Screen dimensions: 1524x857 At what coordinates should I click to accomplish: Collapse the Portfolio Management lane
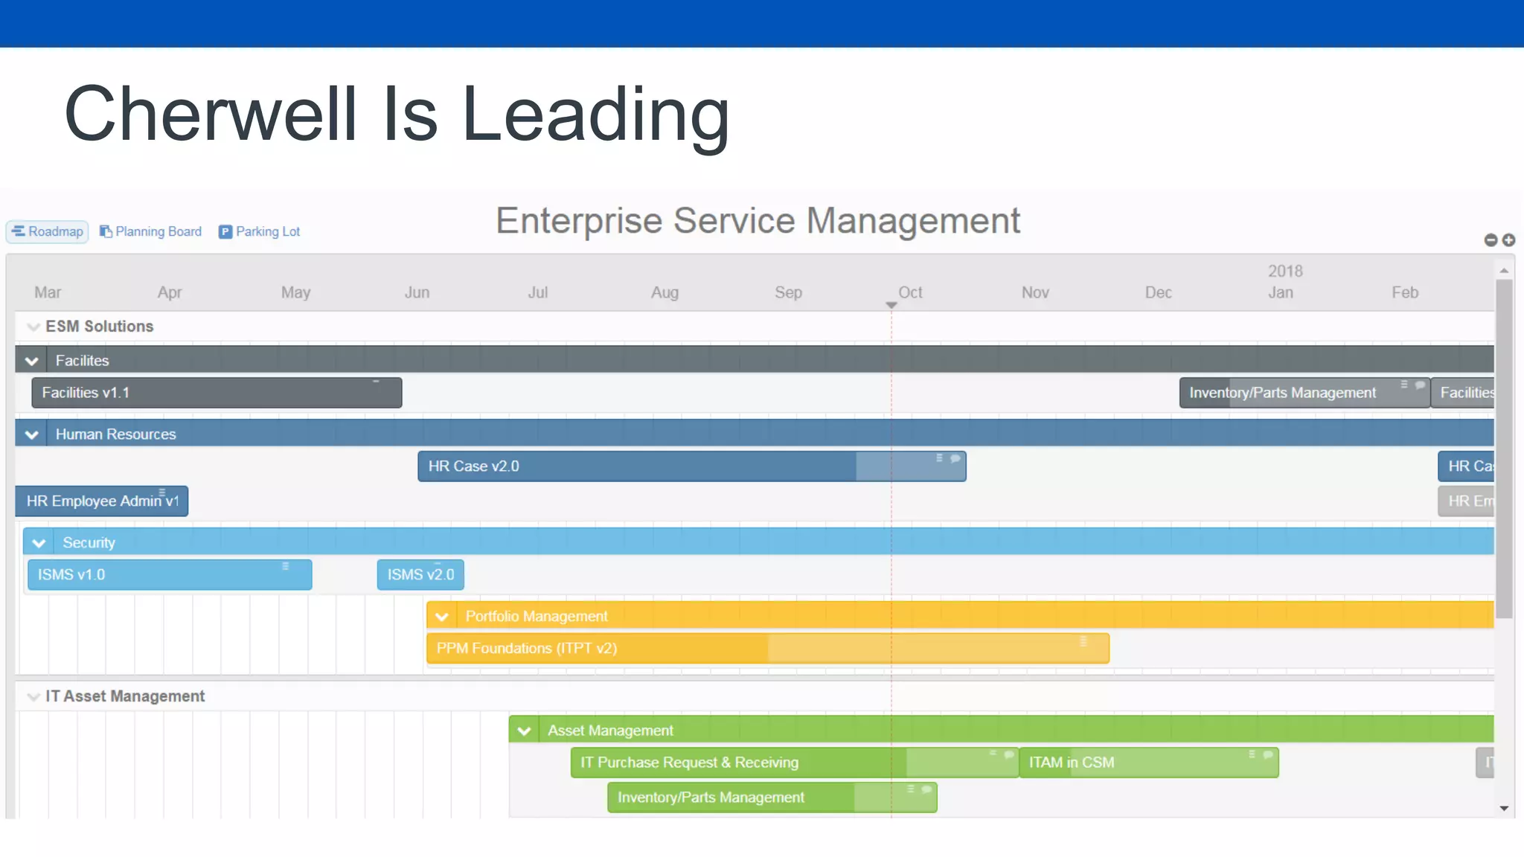click(x=442, y=617)
